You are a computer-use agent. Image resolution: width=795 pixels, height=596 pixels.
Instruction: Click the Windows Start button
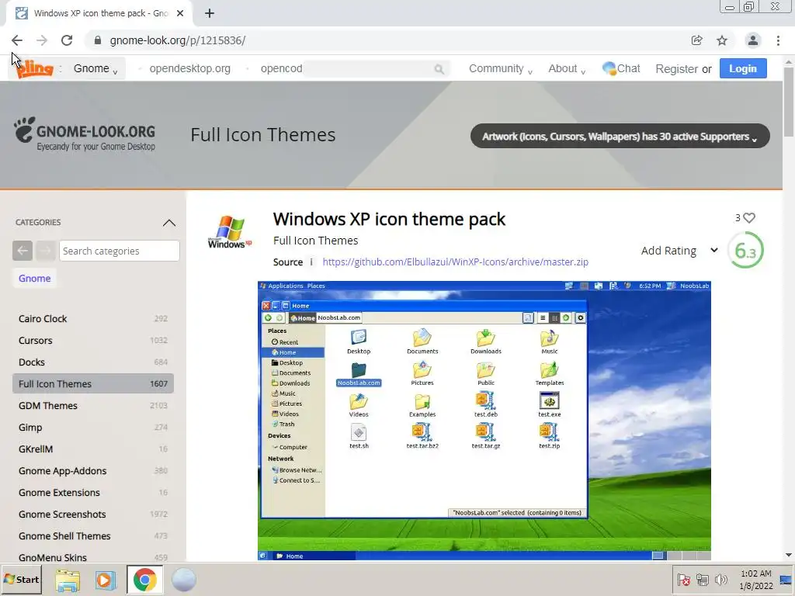(x=21, y=580)
